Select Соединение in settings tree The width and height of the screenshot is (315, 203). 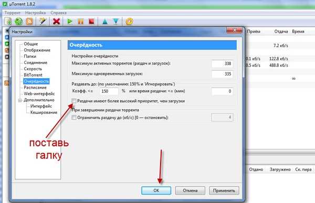coord(36,62)
